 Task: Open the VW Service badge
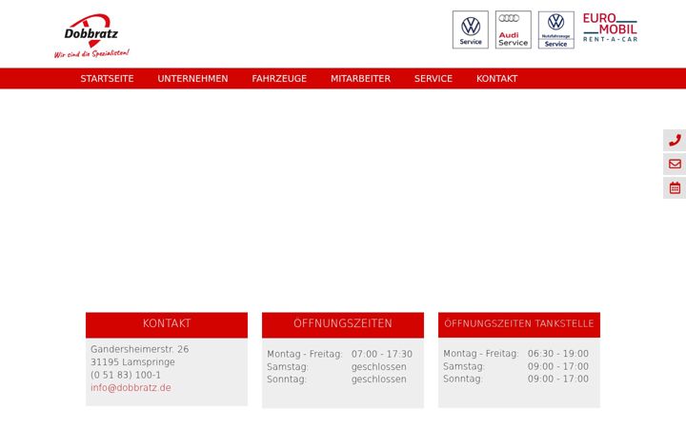(x=471, y=29)
